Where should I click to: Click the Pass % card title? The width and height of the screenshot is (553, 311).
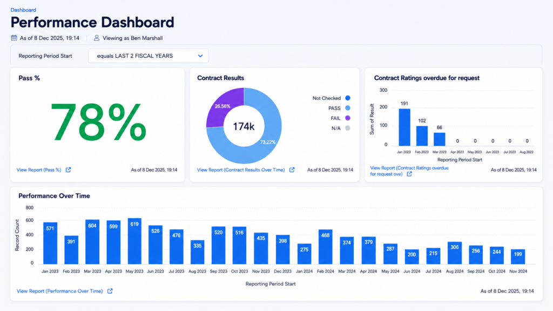pyautogui.click(x=29, y=78)
